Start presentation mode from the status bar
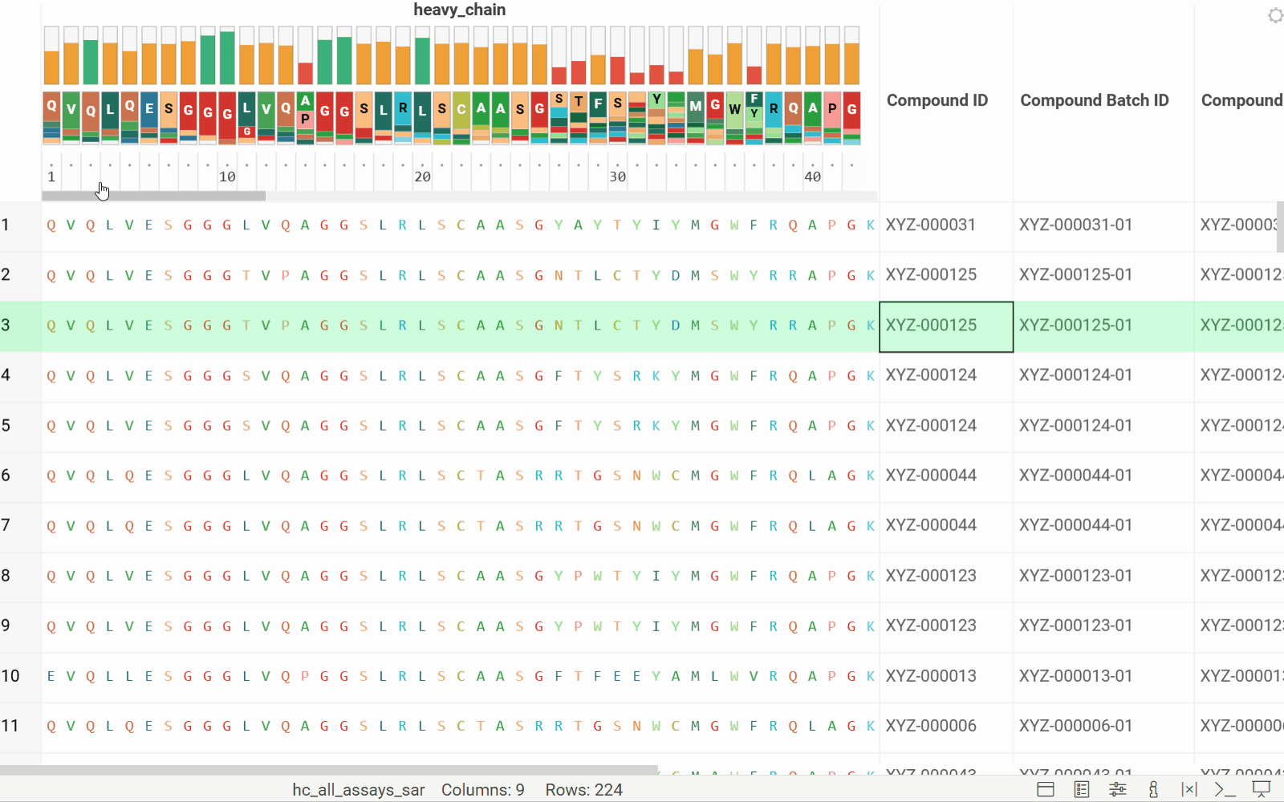This screenshot has width=1284, height=802. (1260, 789)
